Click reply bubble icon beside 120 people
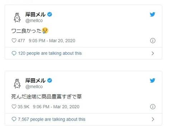 point(14,53)
